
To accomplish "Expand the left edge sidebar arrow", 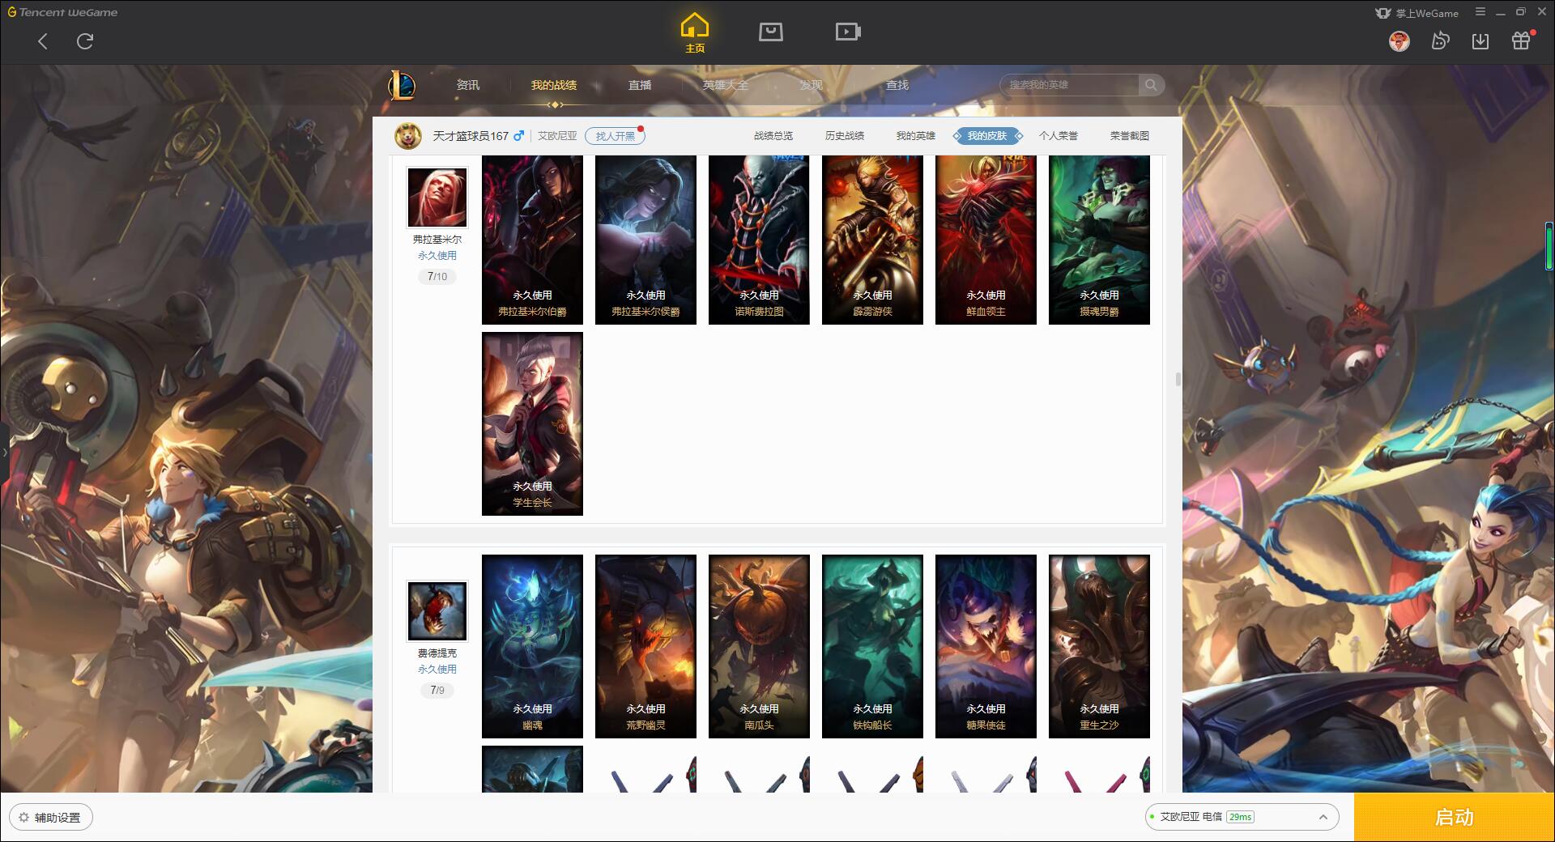I will pyautogui.click(x=4, y=452).
